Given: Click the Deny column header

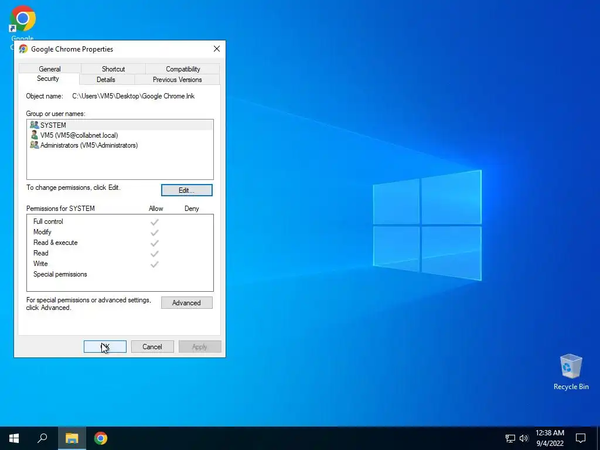Looking at the screenshot, I should point(192,209).
